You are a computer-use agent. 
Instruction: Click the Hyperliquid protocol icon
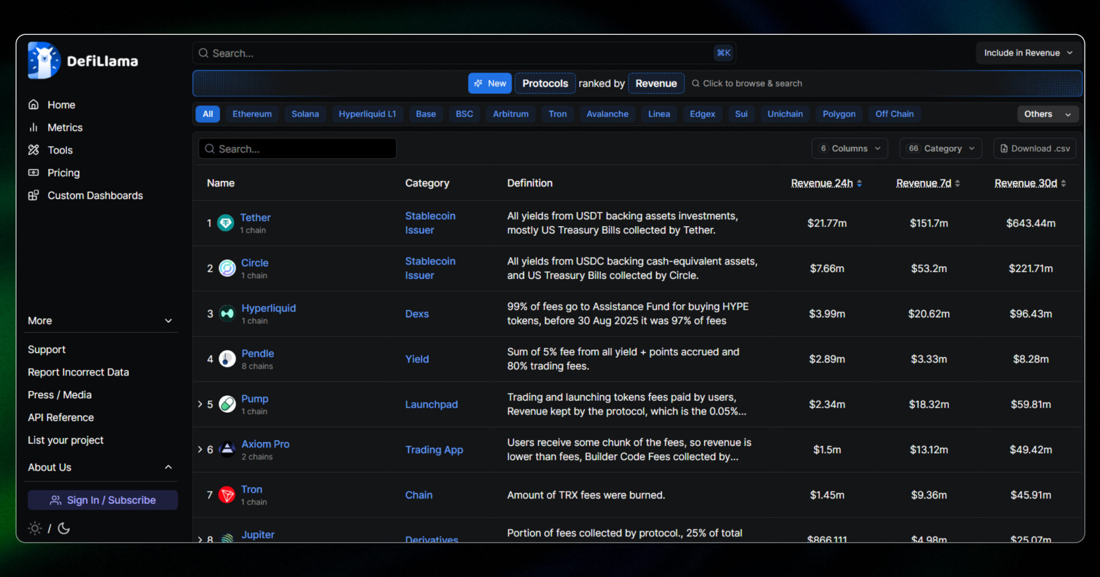[227, 314]
